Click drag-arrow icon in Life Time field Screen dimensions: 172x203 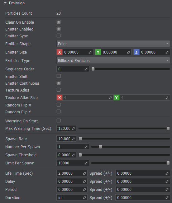pyautogui.click(x=84, y=173)
